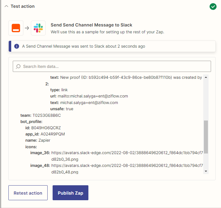Click the info icon in the sent banner
221x208 pixels.
tap(16, 46)
